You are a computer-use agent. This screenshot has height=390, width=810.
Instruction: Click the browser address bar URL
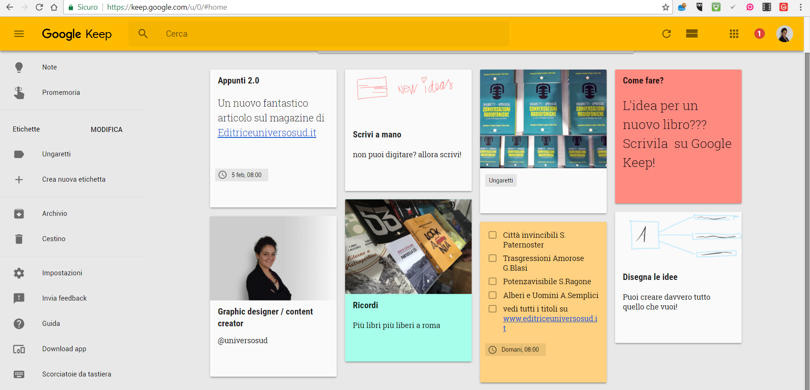point(167,7)
